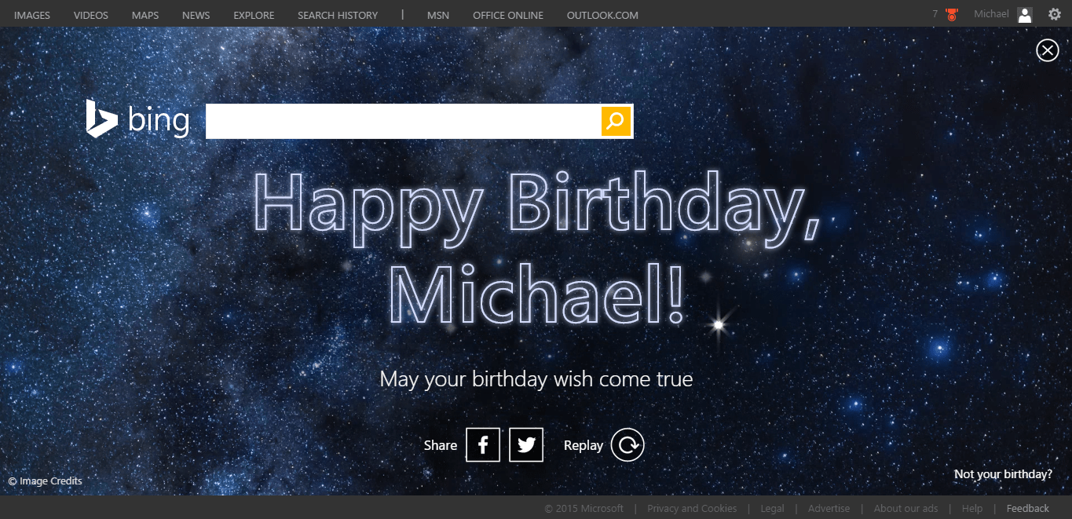
Task: Open the Images menu item
Action: 32,15
